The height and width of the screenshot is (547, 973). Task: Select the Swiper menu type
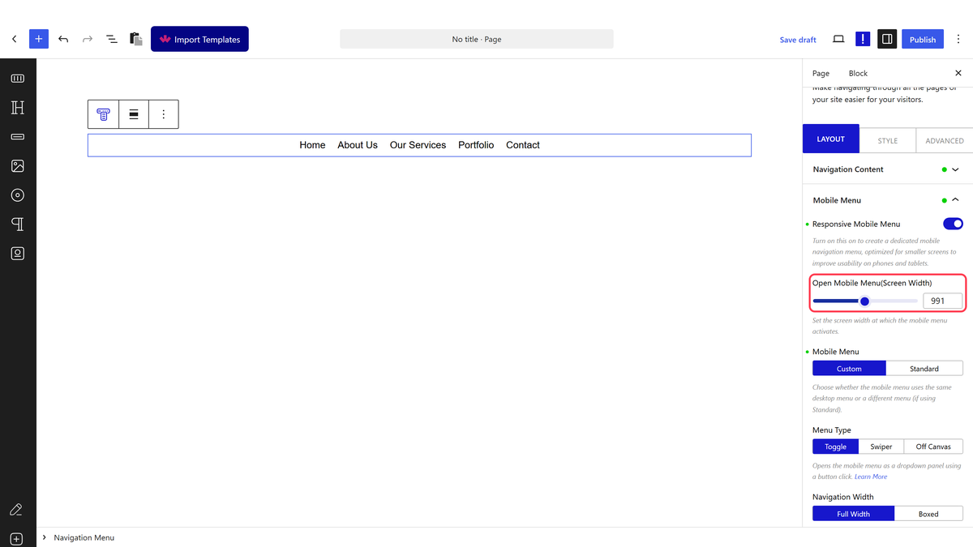[881, 447]
